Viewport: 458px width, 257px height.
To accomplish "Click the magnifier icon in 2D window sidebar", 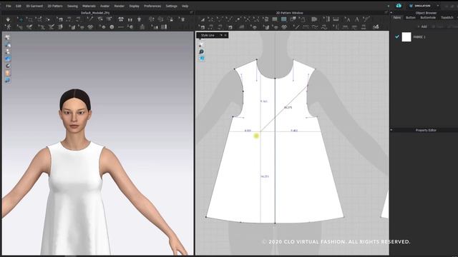I will tap(202, 51).
